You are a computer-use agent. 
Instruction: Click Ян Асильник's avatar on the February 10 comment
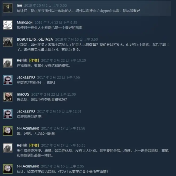(x=8, y=169)
